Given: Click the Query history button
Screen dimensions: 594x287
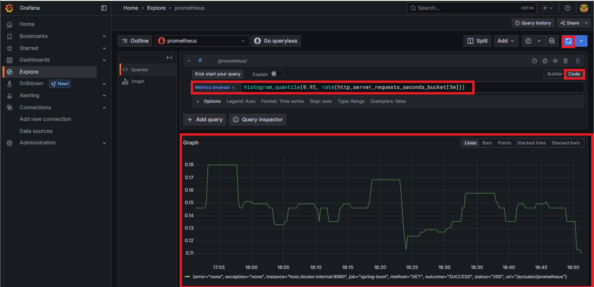Looking at the screenshot, I should click(x=532, y=23).
